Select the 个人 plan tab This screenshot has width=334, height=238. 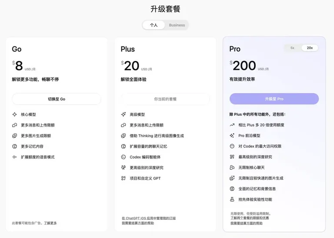pos(154,25)
